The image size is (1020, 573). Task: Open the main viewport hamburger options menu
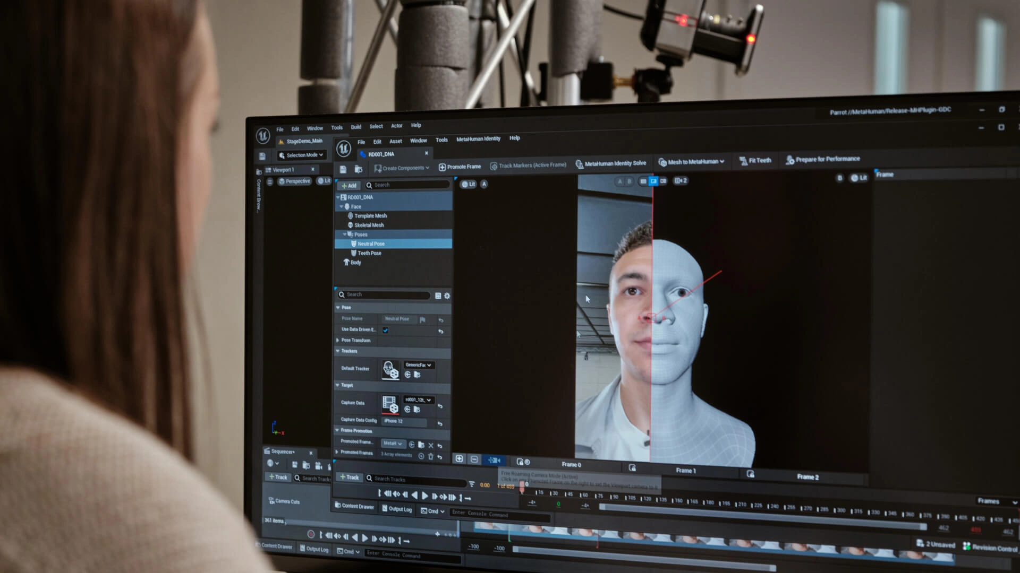tap(270, 182)
